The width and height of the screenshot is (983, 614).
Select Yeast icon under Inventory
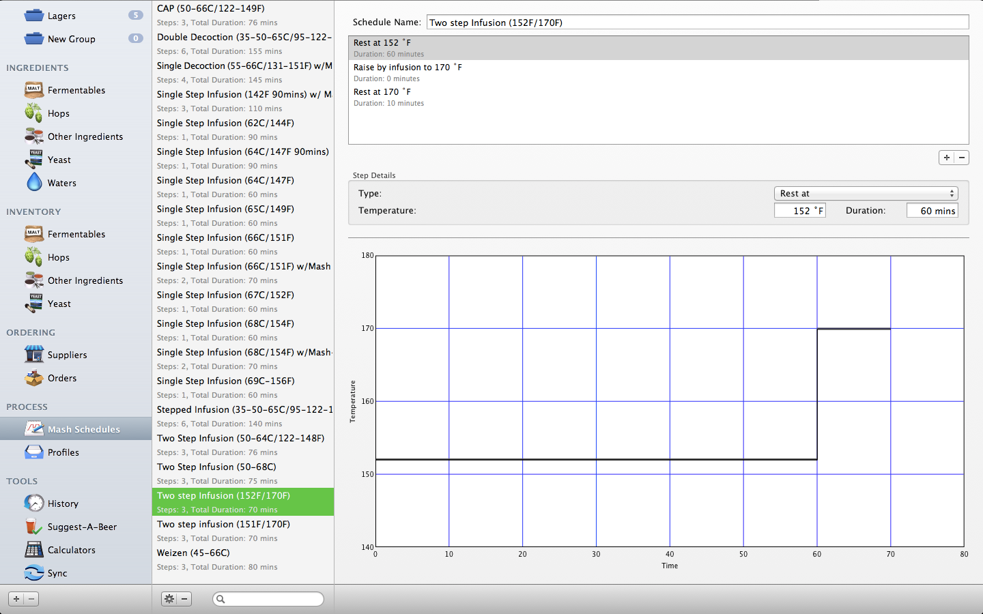34,303
